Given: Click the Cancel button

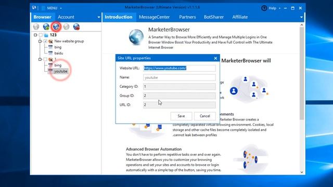Looking at the screenshot, I should click(x=204, y=116).
